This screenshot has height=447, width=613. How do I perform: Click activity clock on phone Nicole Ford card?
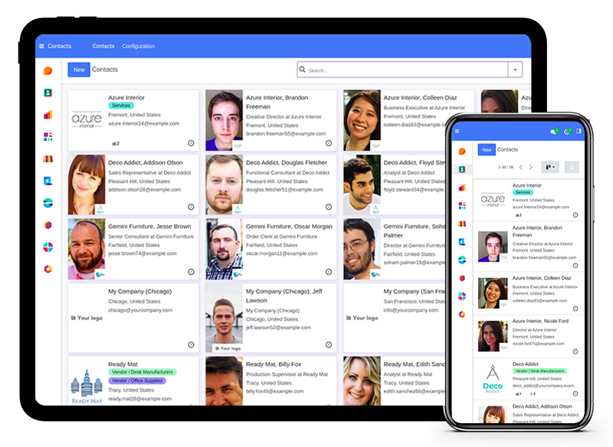[575, 351]
